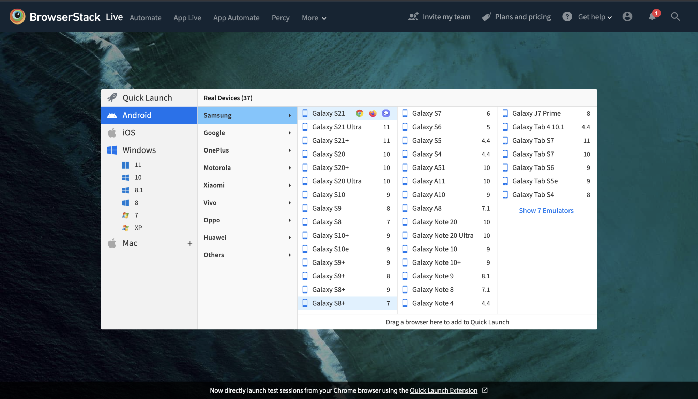Viewport: 698px width, 399px height.
Task: Expand the Mac section plus sign
Action: point(190,243)
